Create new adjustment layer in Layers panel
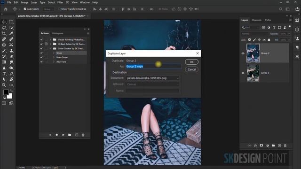 point(268,146)
